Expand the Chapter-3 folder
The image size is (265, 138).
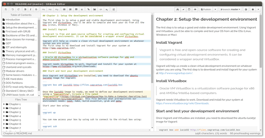coord(4,112)
